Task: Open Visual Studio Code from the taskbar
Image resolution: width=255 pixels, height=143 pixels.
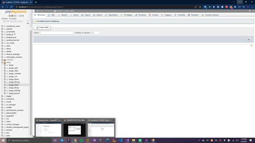Action: coord(120,140)
